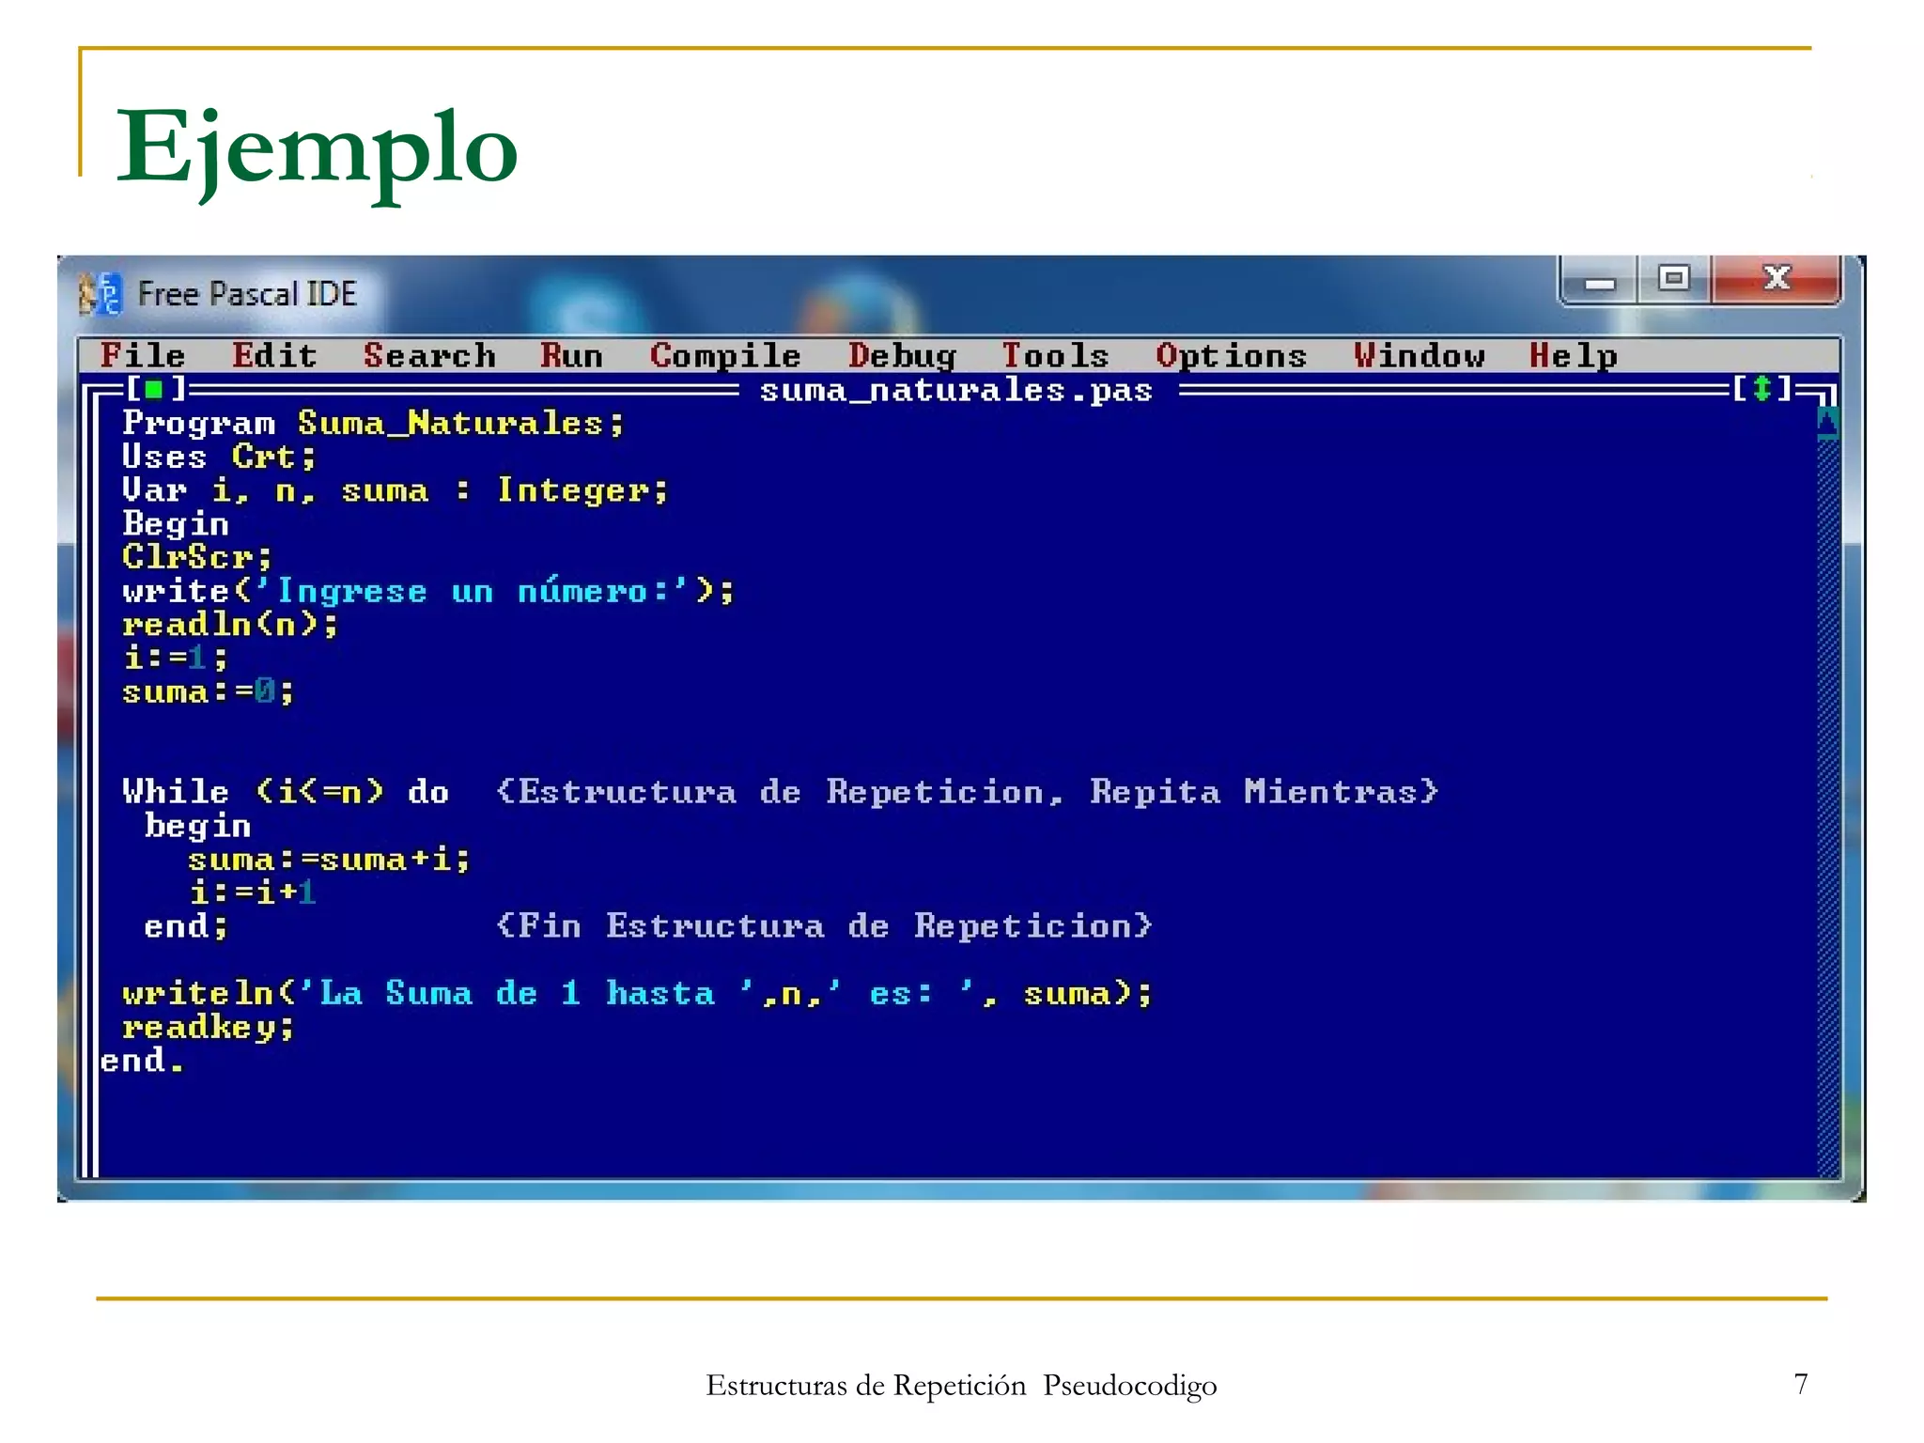The image size is (1924, 1443).
Task: Click the 'readkey;' line
Action: [x=208, y=1028]
